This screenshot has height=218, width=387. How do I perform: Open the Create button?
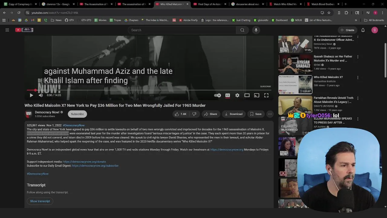347,30
